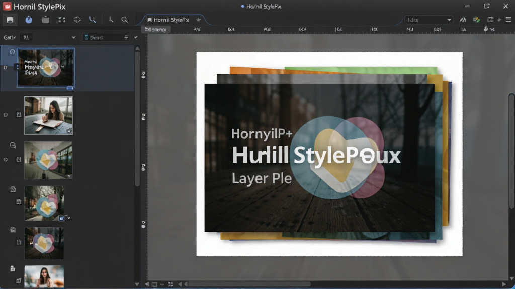Click the highlighted first tool in the top toolbar

[x=10, y=20]
